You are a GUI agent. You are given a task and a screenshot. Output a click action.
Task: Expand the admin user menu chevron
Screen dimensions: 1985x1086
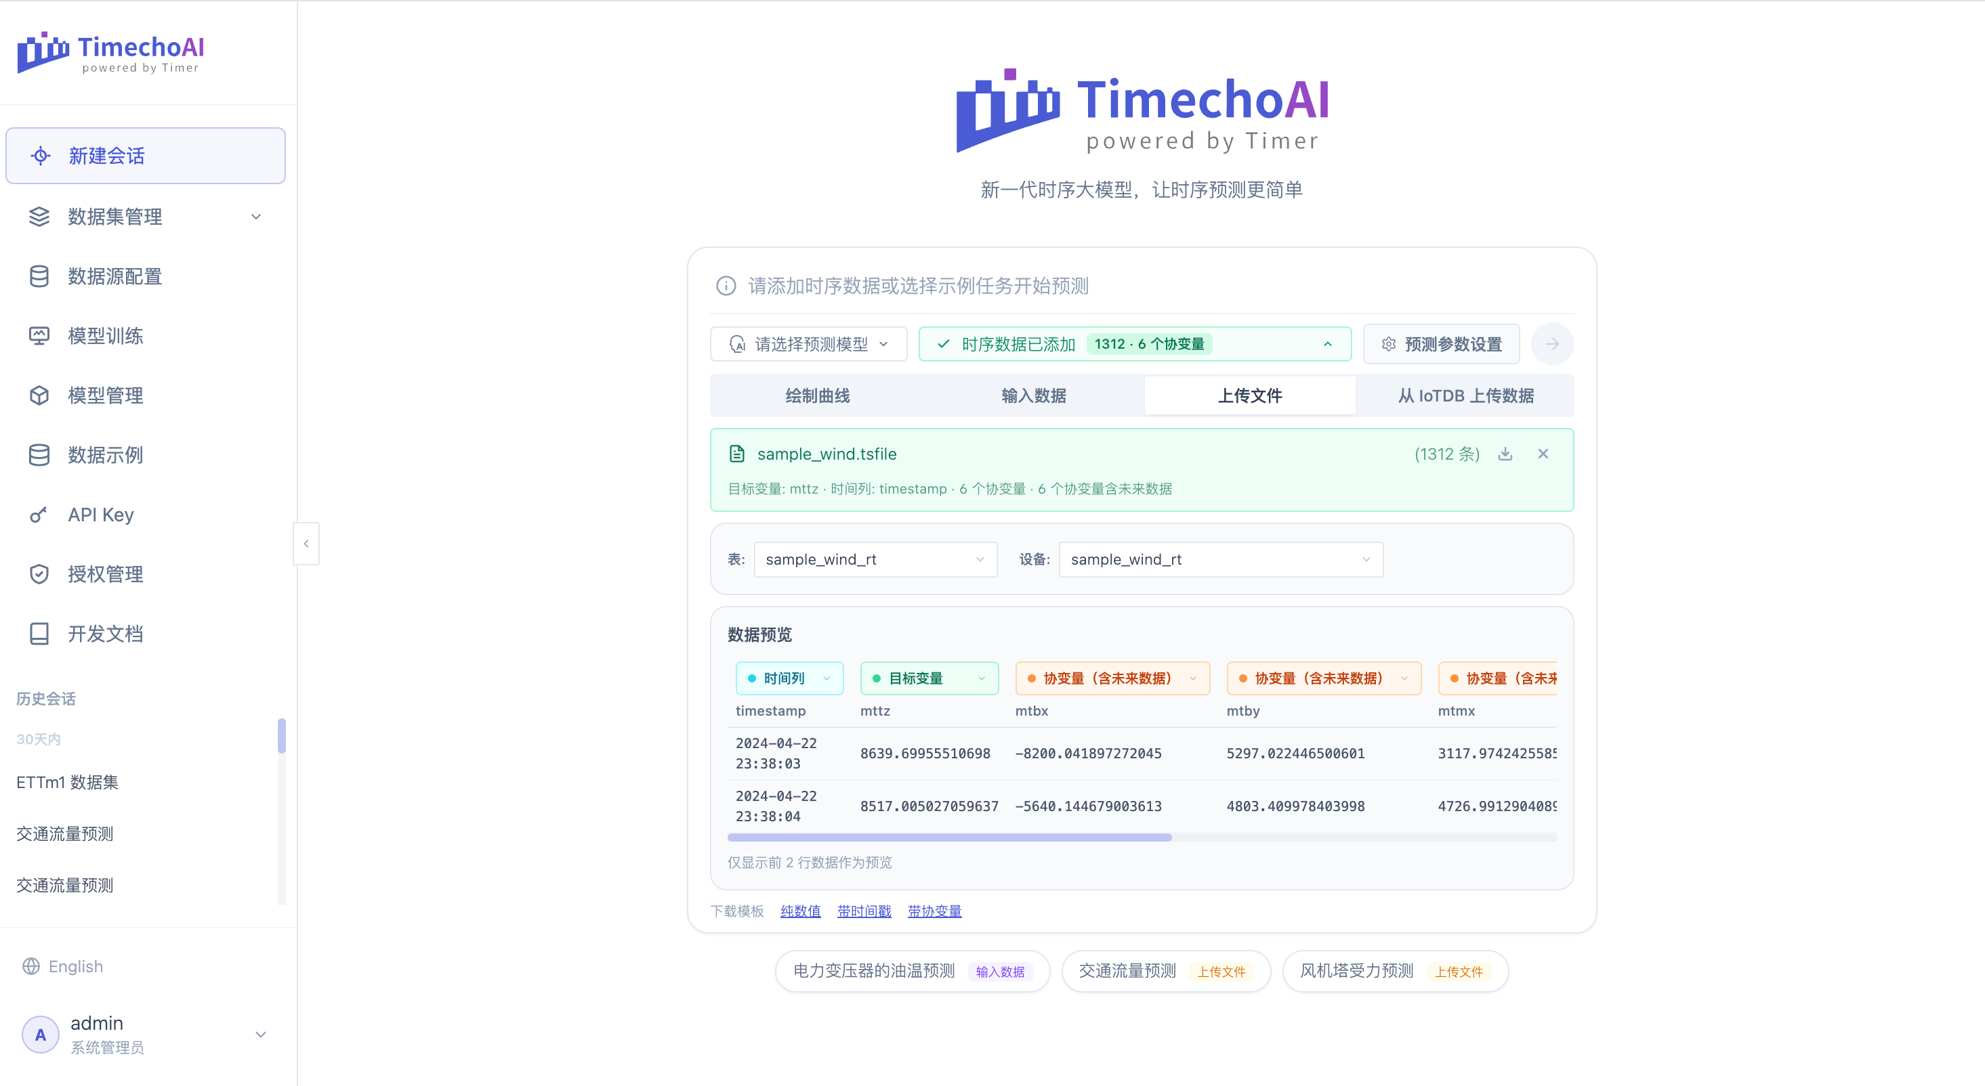click(x=260, y=1035)
